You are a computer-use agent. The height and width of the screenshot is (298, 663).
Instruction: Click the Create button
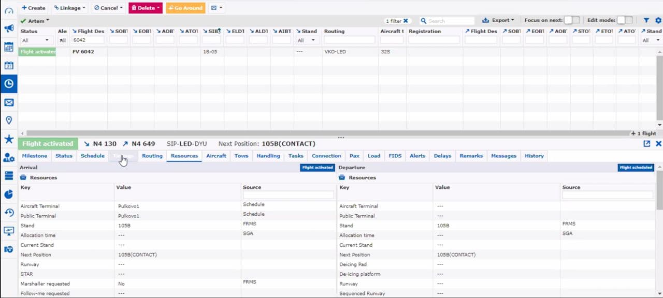point(33,8)
